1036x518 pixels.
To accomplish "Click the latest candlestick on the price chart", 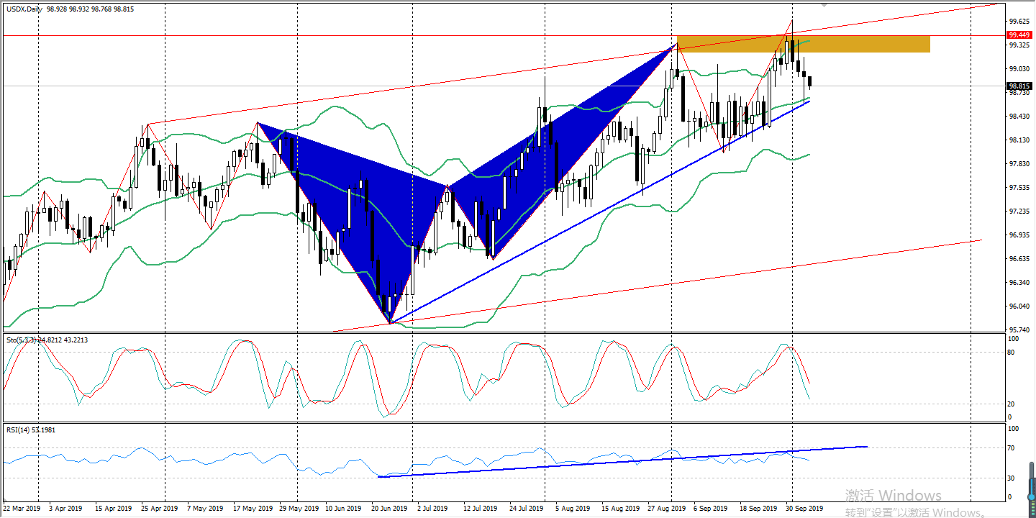I will (x=810, y=81).
